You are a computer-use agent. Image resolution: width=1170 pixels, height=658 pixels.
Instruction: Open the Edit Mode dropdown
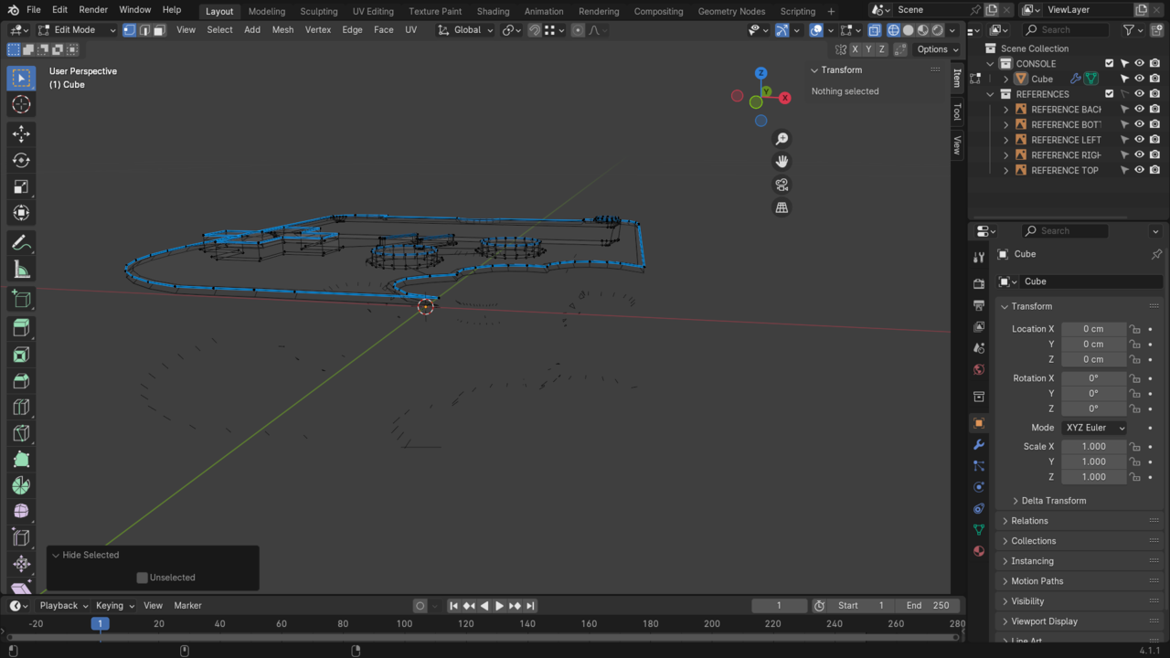(78, 30)
